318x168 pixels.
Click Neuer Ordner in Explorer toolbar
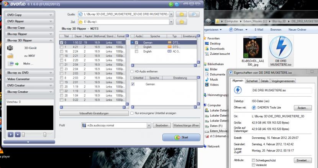[x=297, y=30]
